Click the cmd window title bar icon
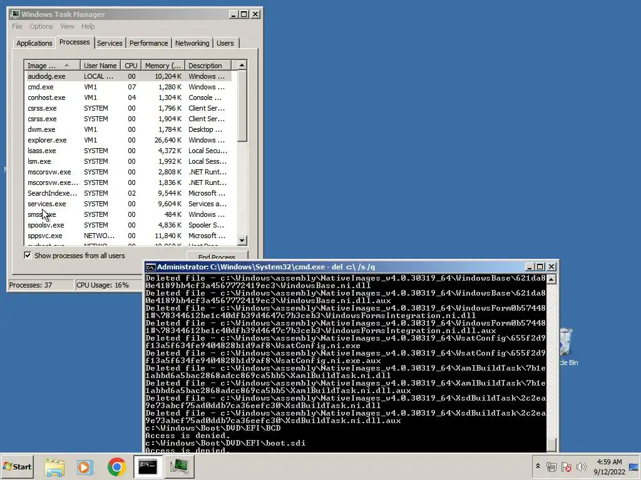 point(151,267)
